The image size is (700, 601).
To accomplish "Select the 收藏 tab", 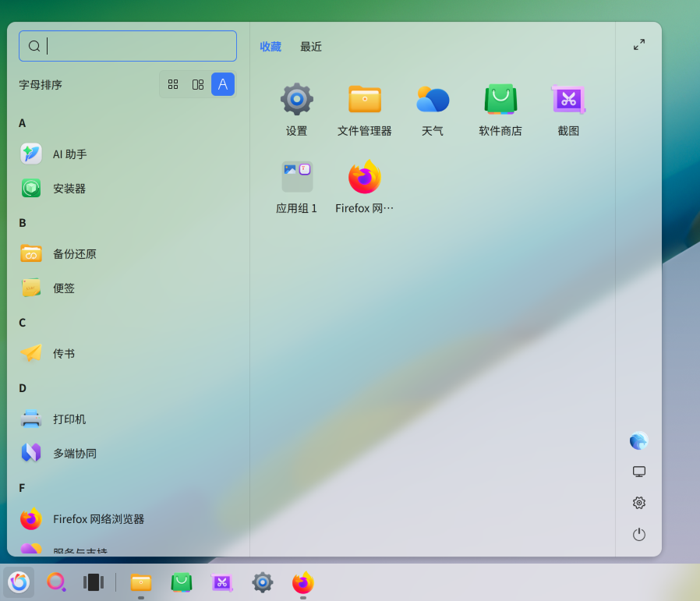I will pos(270,47).
